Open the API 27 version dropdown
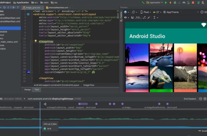 (x=157, y=12)
